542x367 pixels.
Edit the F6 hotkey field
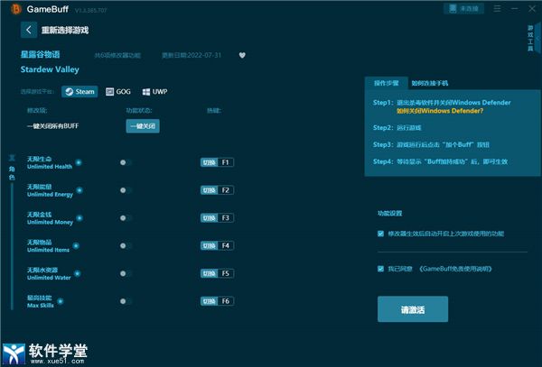click(x=226, y=301)
